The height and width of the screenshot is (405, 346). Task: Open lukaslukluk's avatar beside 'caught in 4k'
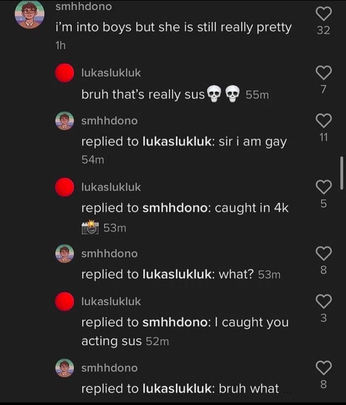(x=64, y=187)
